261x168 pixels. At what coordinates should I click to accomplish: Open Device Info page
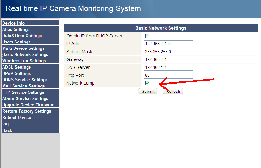(14, 23)
